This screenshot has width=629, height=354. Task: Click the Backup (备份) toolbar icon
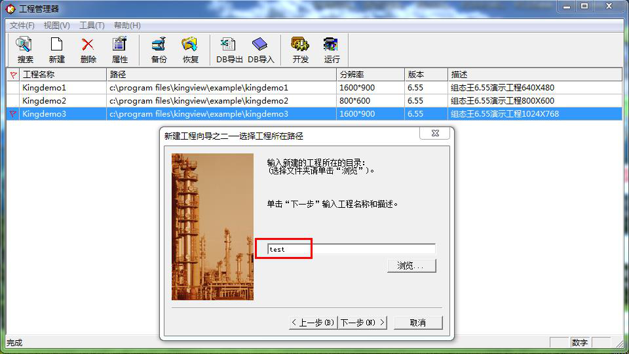[x=159, y=50]
